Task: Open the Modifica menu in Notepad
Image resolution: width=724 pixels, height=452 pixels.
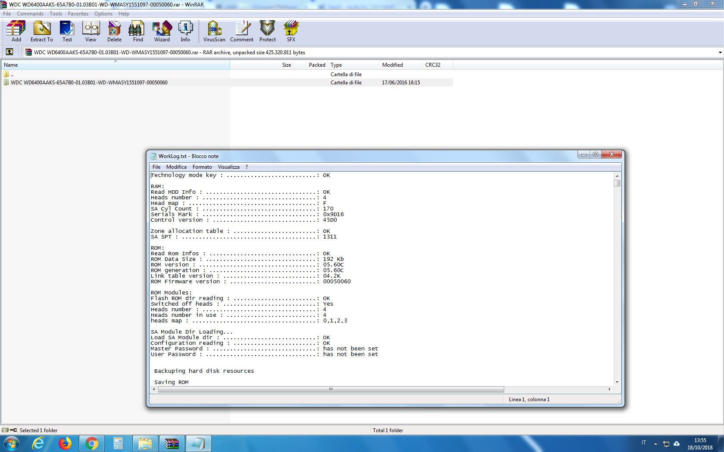Action: click(177, 167)
